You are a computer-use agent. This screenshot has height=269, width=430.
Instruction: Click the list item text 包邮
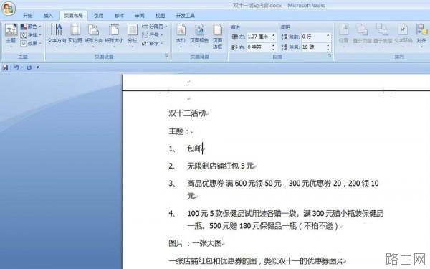click(x=195, y=148)
